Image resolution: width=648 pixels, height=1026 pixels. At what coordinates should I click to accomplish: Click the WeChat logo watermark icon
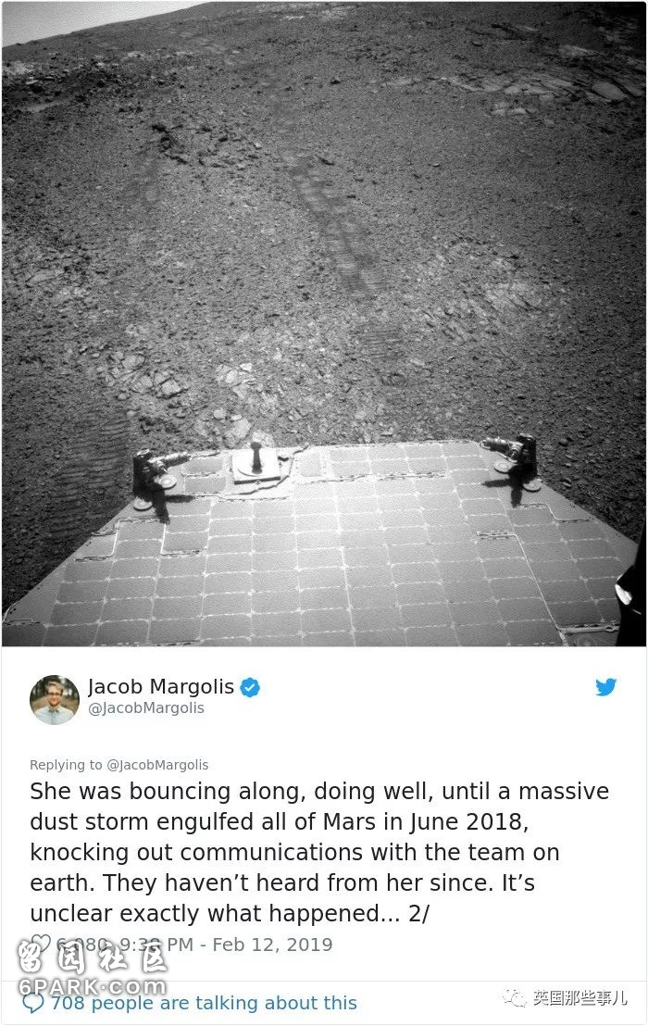click(x=514, y=998)
